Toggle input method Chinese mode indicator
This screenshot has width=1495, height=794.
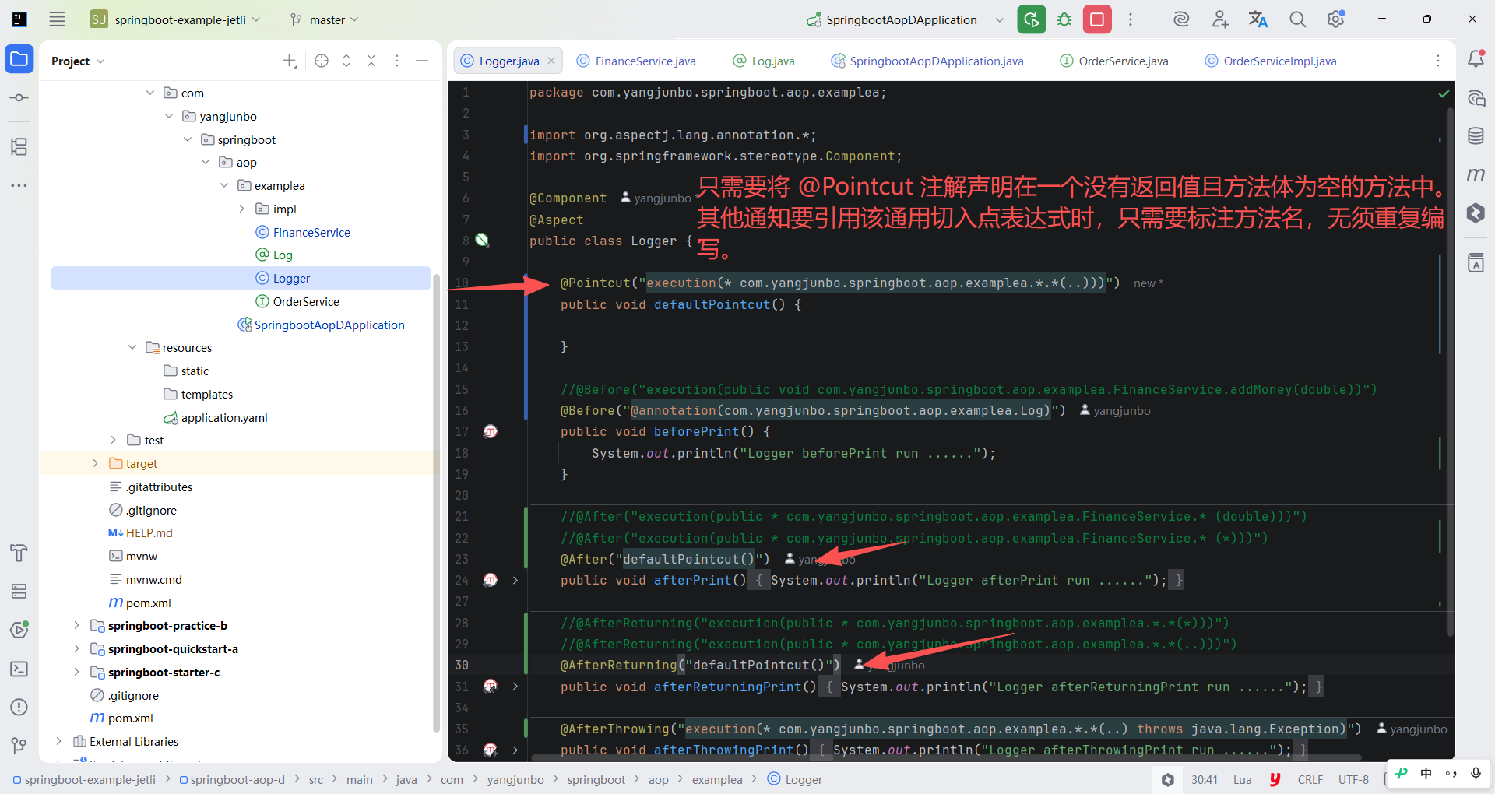point(1426,773)
